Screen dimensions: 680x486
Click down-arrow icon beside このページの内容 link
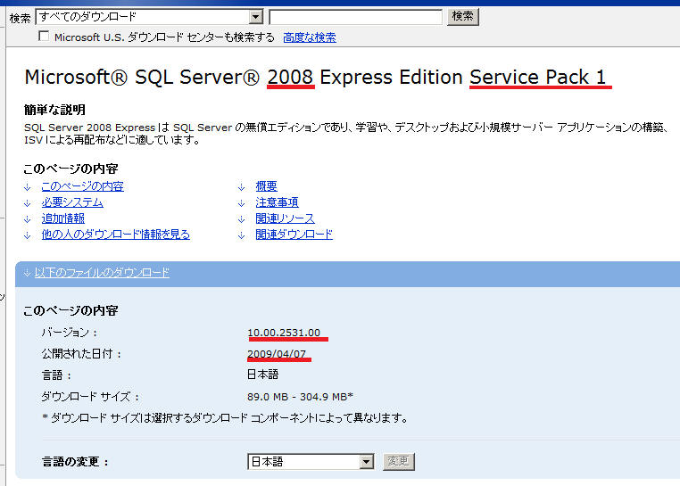[28, 187]
